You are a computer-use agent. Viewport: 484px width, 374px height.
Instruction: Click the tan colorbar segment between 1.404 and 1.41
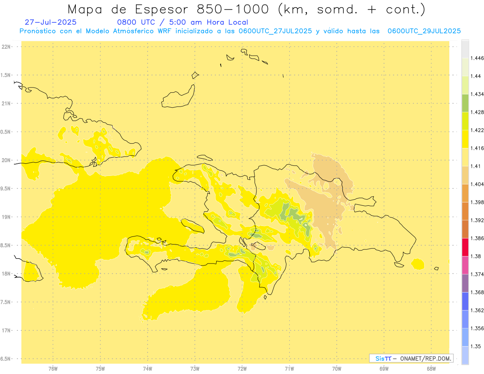(465, 175)
